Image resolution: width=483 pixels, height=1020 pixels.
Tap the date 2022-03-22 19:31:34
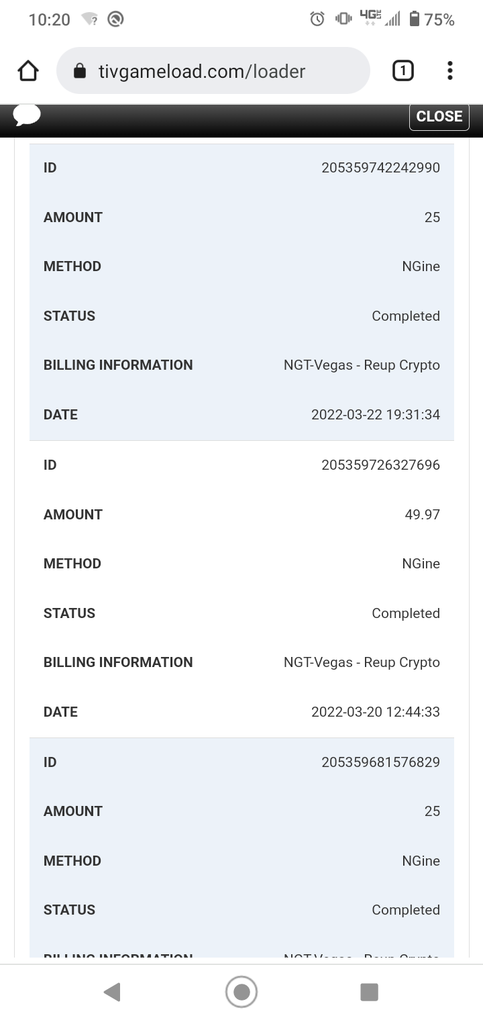(375, 415)
